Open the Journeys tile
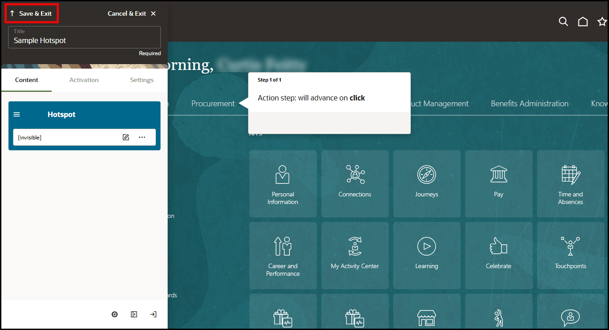Viewport: 609px width, 330px height. point(427,184)
